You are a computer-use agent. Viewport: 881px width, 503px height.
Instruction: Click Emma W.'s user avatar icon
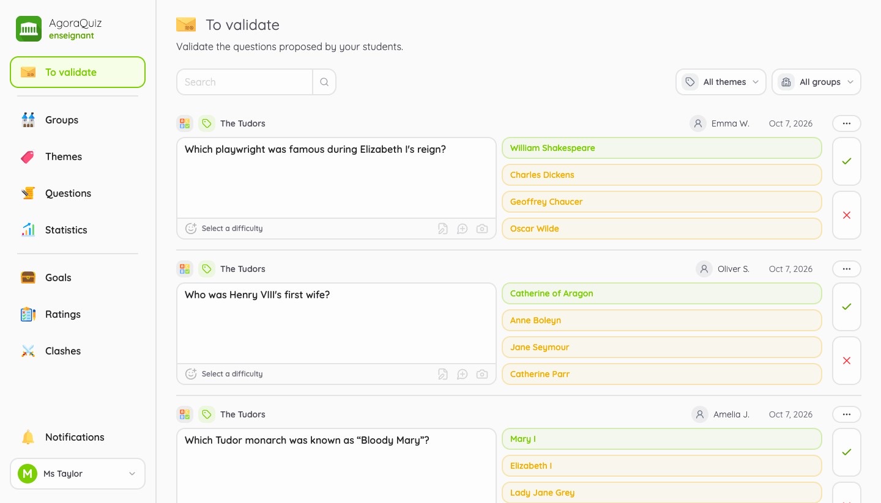[x=698, y=123]
